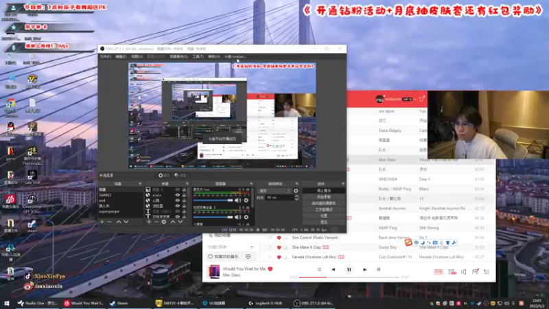The width and height of the screenshot is (549, 309).
Task: Skip to next track in music player
Action: pos(364,269)
